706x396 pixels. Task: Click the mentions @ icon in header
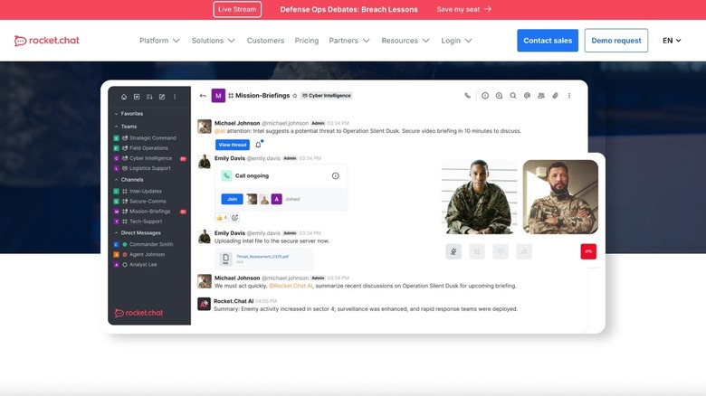(x=527, y=95)
